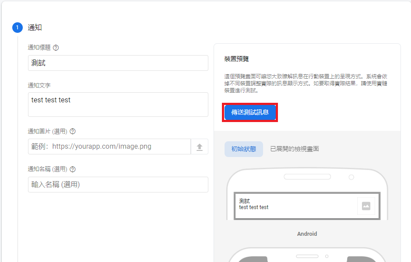Switch to 已展開的檢視畫面 tab
Viewport: 411px width, 262px height.
[295, 149]
